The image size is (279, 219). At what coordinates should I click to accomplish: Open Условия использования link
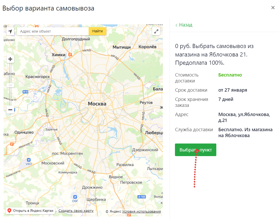tap(141, 212)
